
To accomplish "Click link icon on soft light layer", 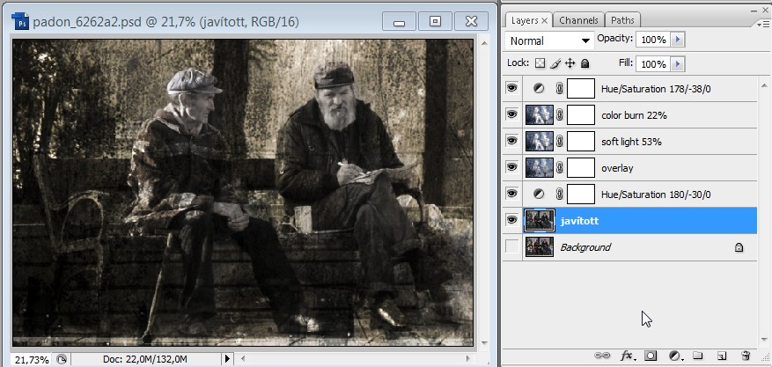I will tap(559, 141).
